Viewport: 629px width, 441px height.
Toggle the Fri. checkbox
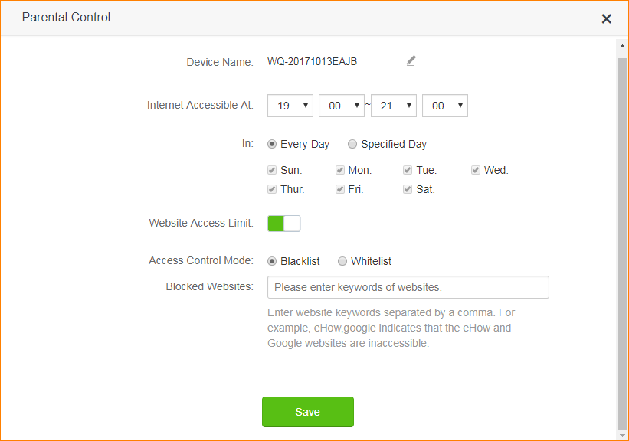[340, 189]
